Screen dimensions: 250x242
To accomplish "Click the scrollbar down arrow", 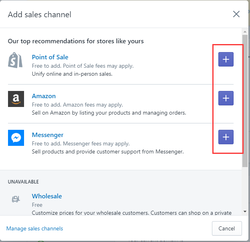I will (x=245, y=211).
